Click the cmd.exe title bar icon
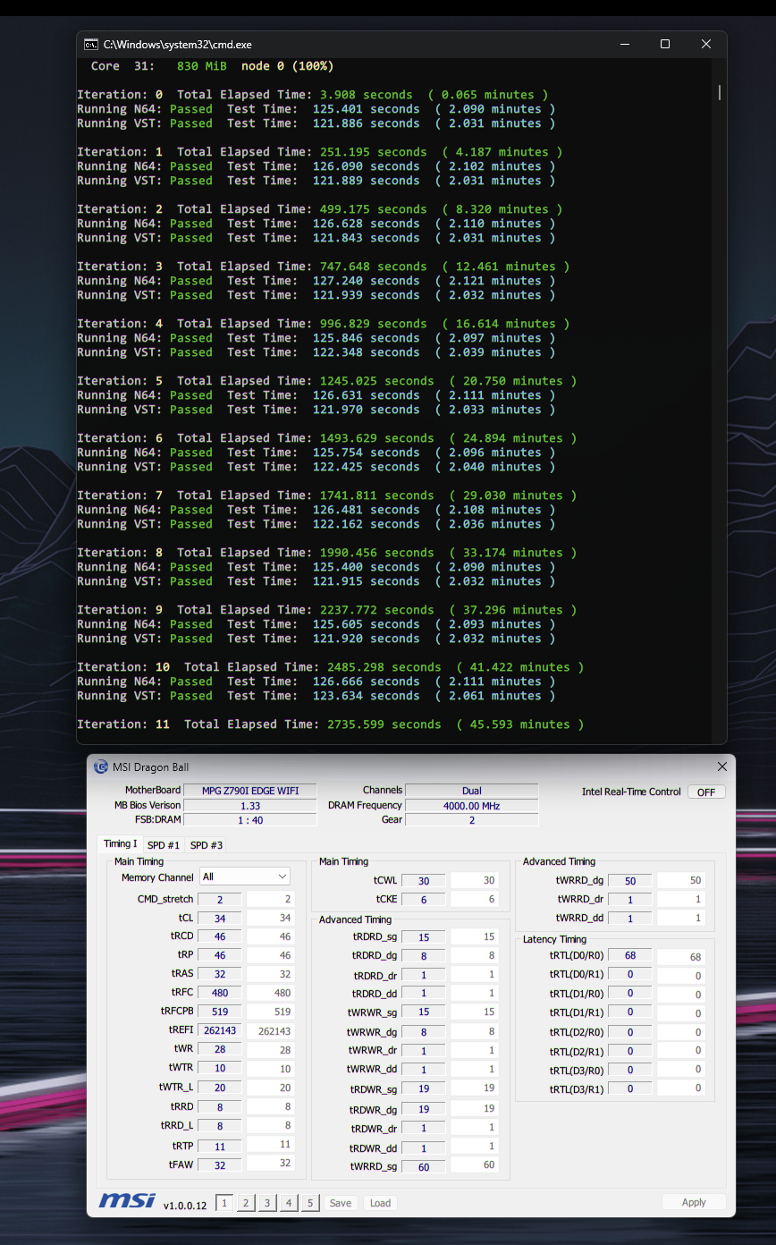The height and width of the screenshot is (1245, 776). point(91,44)
